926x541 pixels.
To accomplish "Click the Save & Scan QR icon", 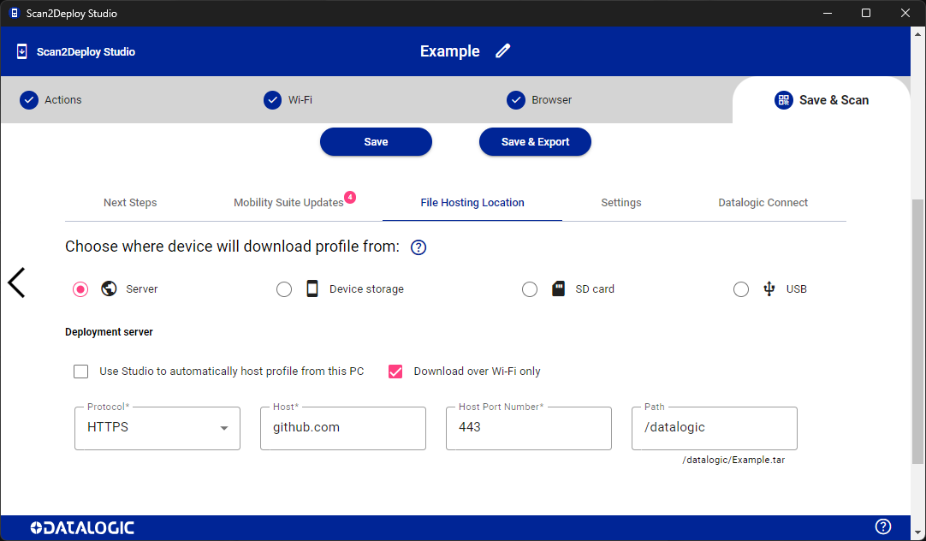I will tap(784, 100).
